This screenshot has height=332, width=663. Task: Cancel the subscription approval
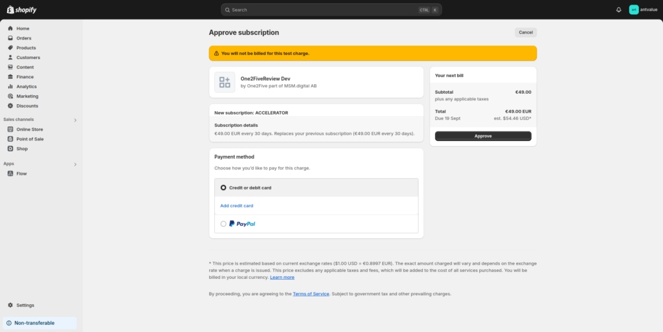click(x=526, y=32)
